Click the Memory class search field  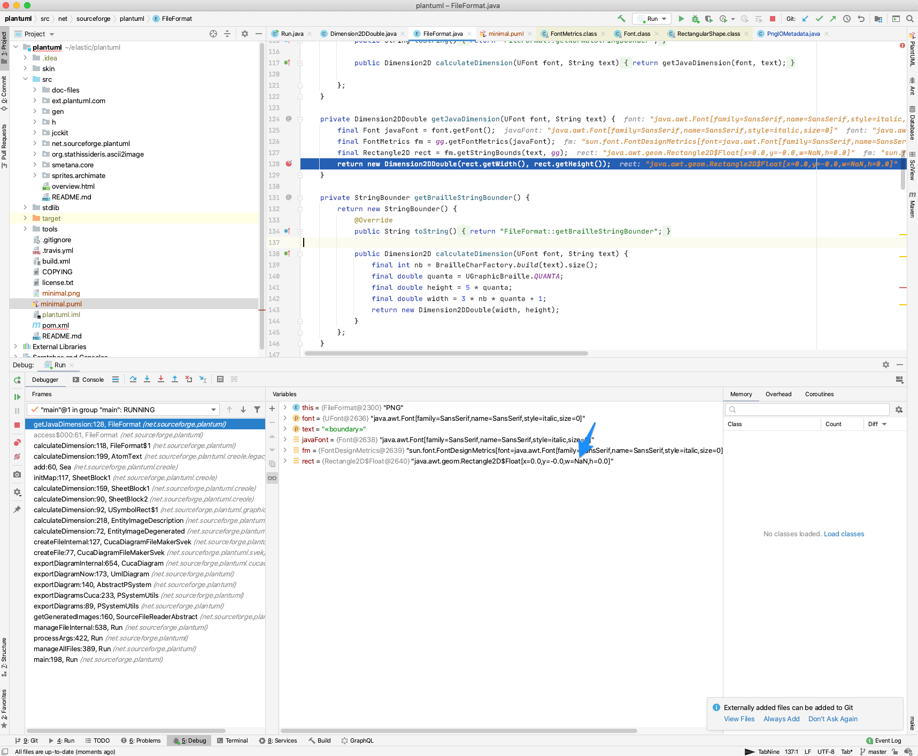pos(805,410)
